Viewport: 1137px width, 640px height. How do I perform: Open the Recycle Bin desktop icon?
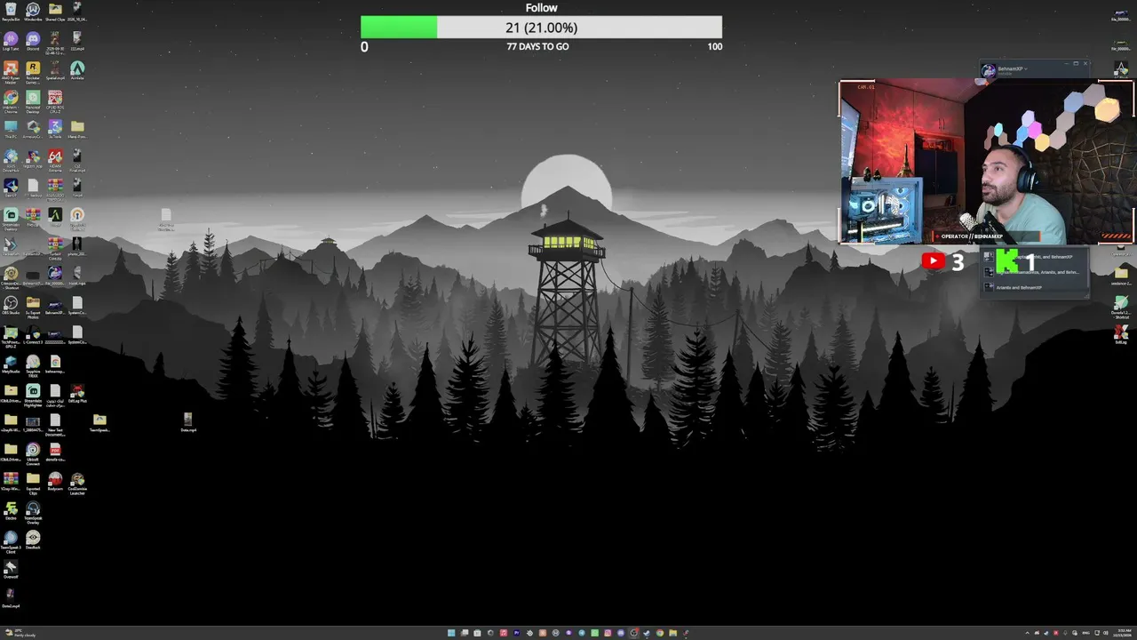click(11, 12)
